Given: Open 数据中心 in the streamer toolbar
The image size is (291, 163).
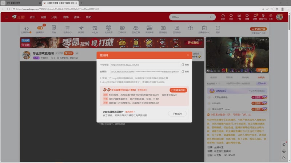Looking at the screenshot, I should 67,29.
